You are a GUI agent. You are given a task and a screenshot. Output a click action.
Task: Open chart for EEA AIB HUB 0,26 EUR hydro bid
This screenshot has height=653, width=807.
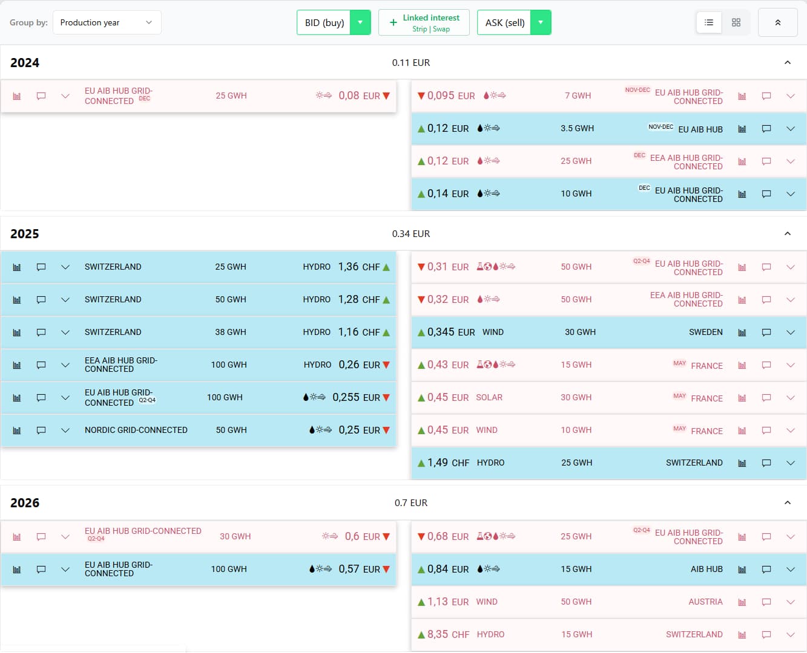(x=16, y=365)
